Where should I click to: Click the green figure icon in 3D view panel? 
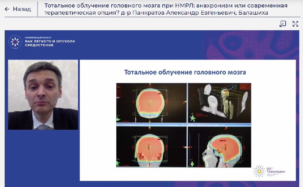192,118
